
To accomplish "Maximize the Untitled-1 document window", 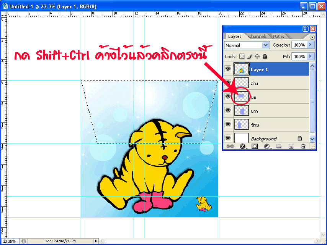I will click(x=312, y=6).
